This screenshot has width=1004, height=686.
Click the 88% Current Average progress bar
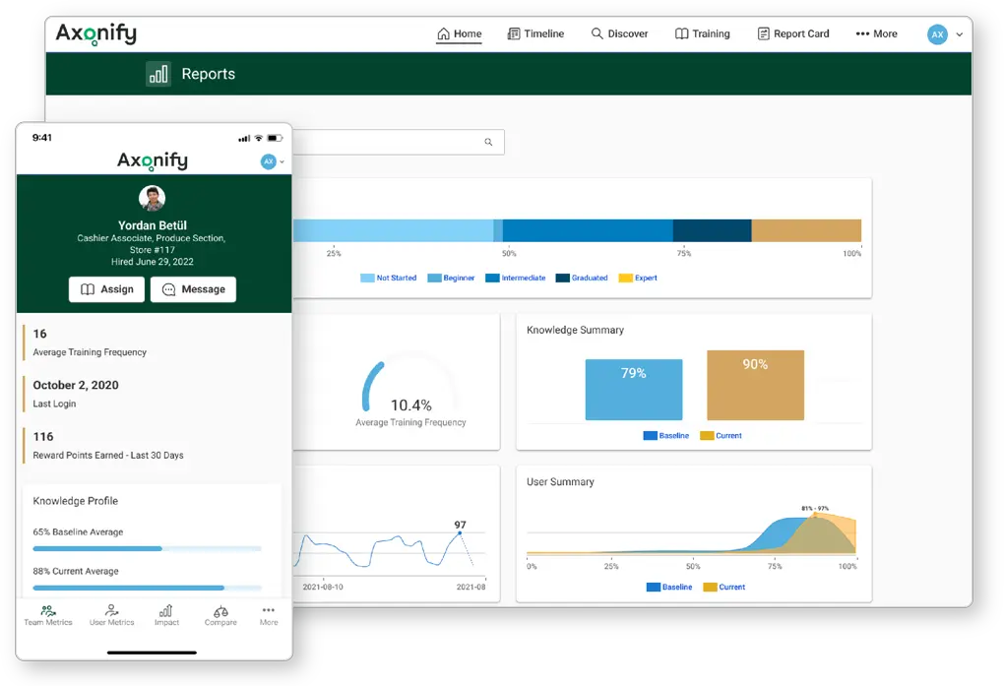click(148, 588)
